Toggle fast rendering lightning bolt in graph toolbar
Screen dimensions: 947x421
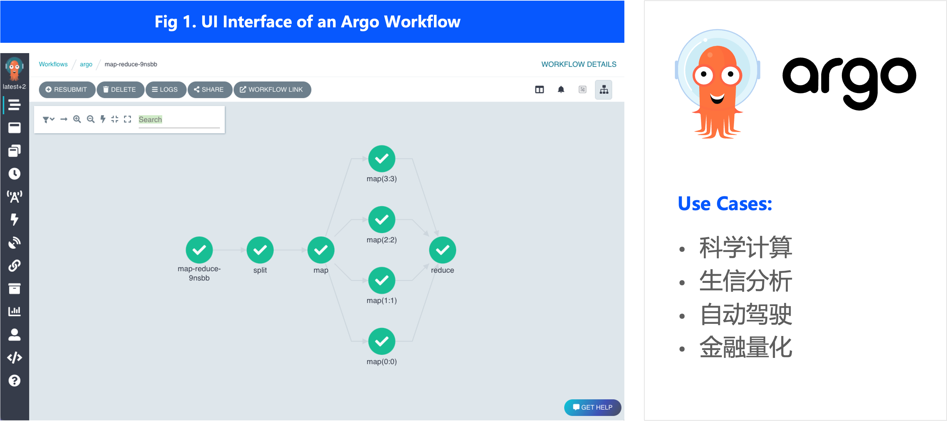(103, 119)
